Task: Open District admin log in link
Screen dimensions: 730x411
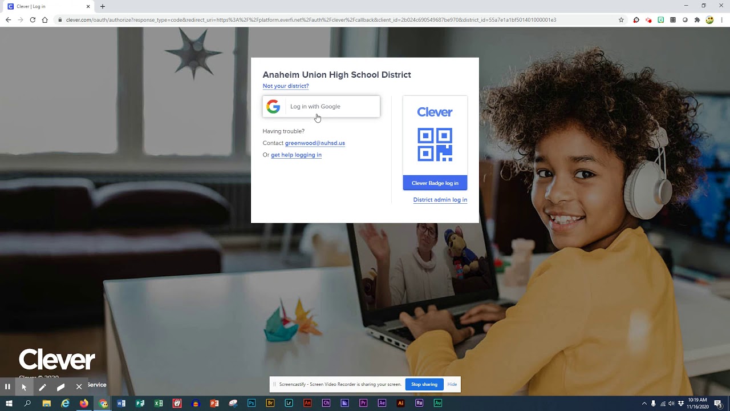Action: [440, 200]
